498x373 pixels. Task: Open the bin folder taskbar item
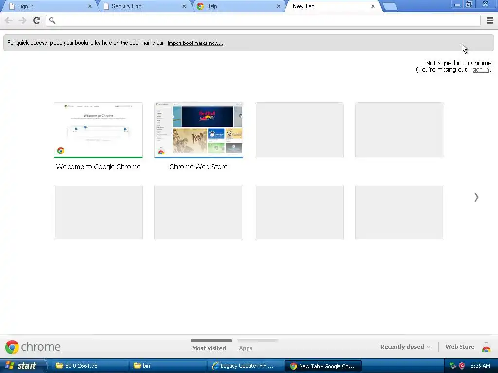click(168, 366)
